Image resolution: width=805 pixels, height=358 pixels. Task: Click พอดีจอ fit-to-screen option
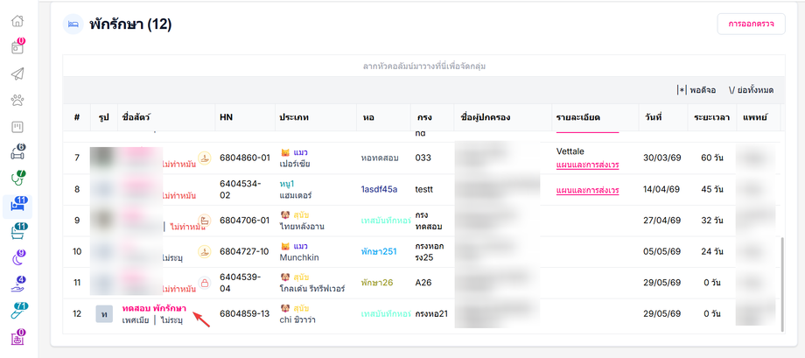point(696,90)
